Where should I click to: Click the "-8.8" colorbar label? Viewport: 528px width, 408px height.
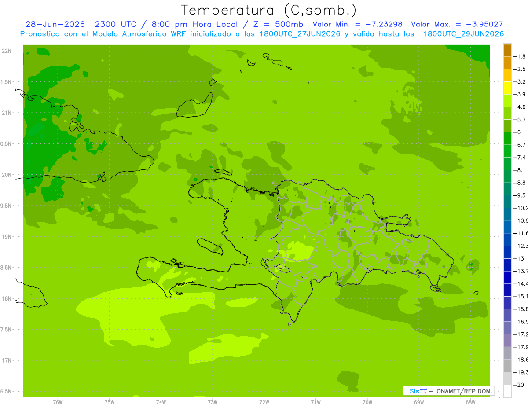[520, 183]
